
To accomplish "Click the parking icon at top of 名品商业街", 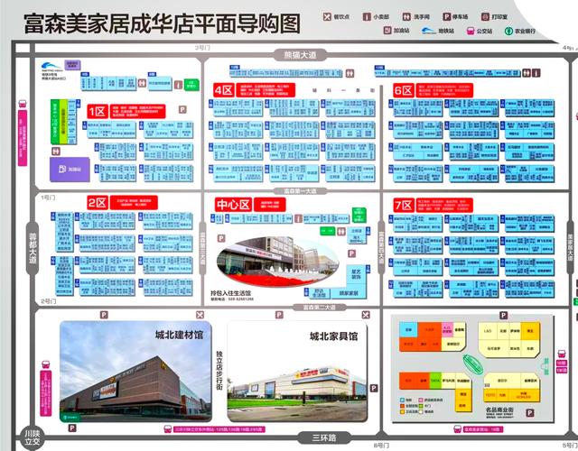I will 503,315.
